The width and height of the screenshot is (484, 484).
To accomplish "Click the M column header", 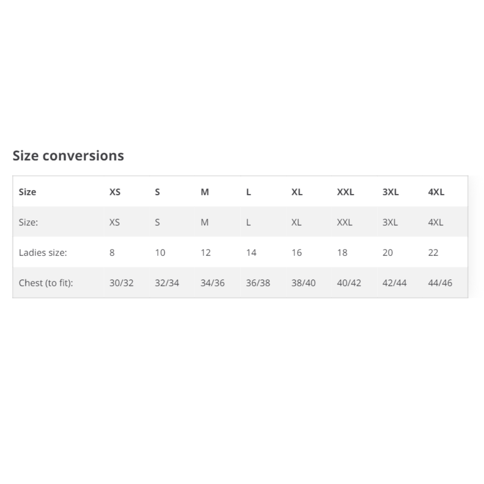I will point(205,192).
